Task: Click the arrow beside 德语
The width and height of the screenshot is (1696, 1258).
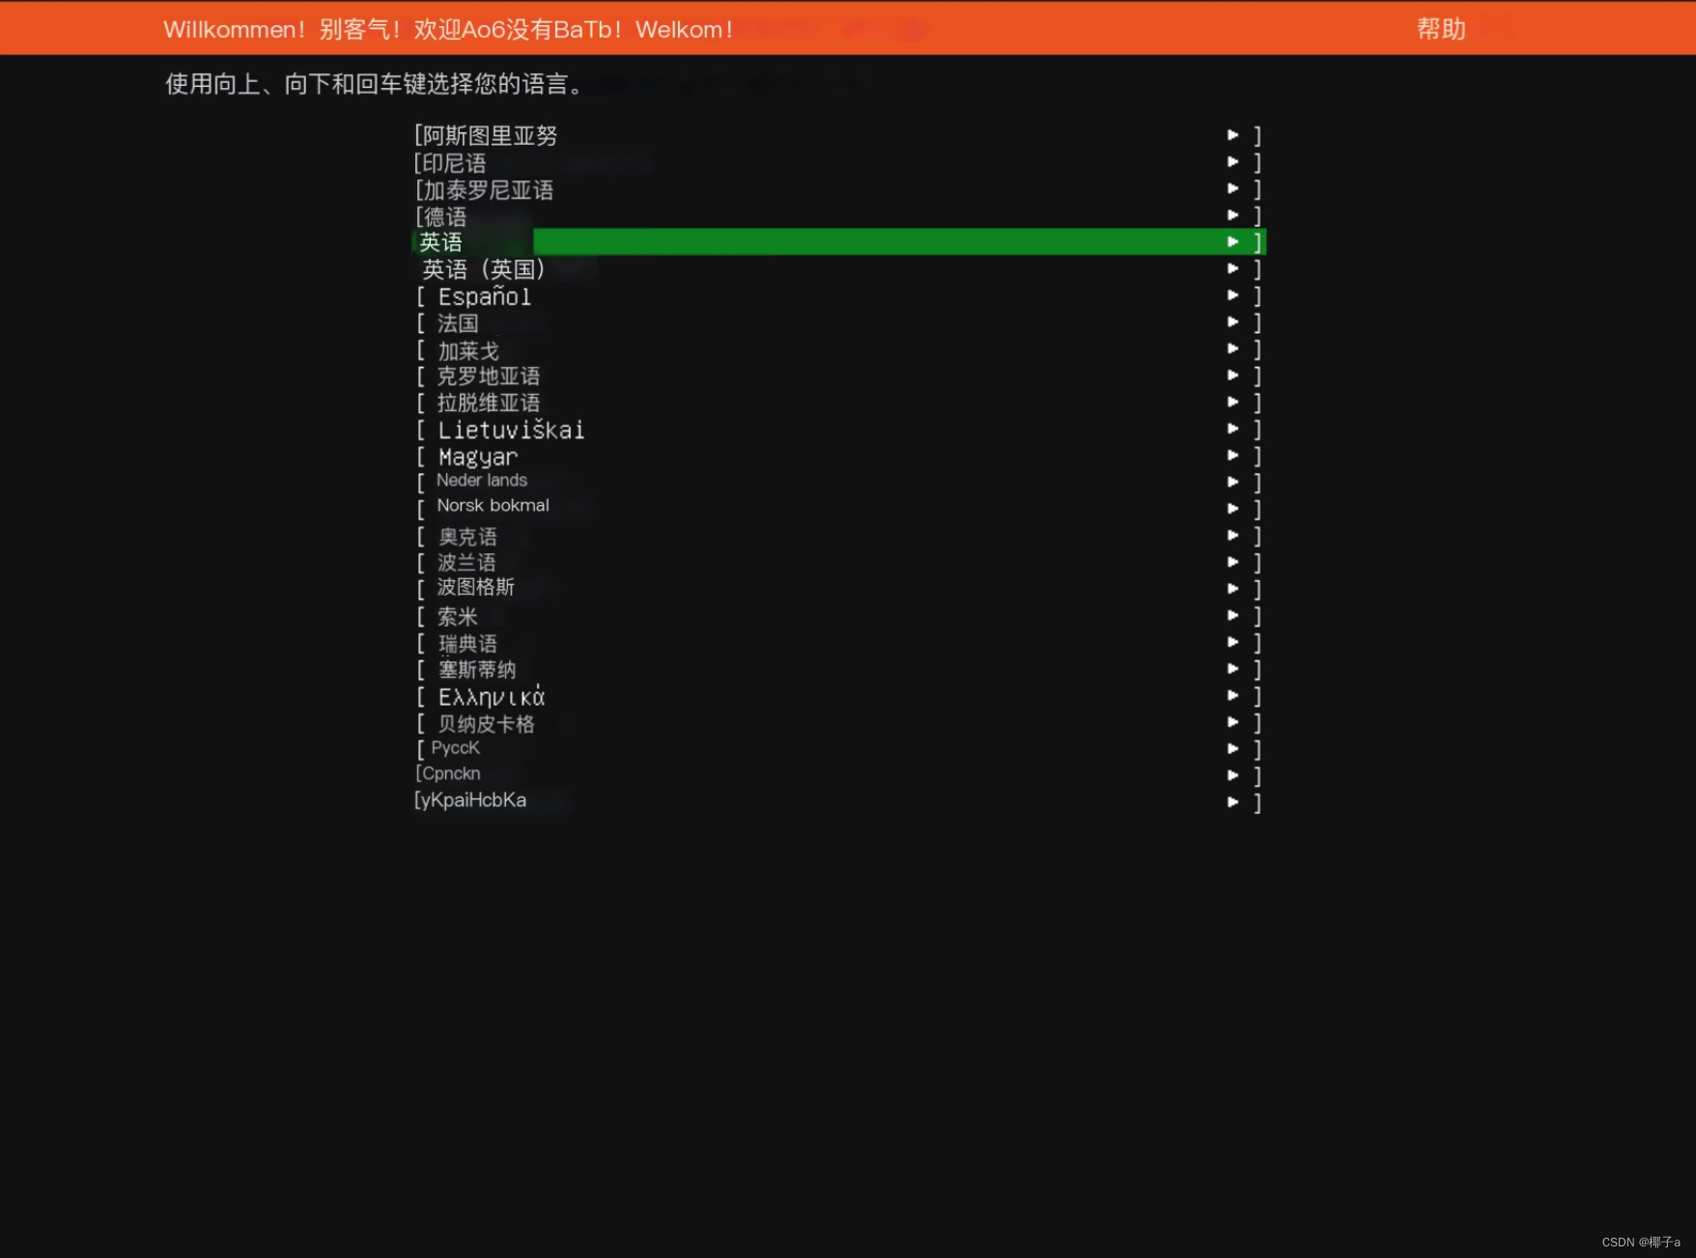Action: pos(1232,215)
